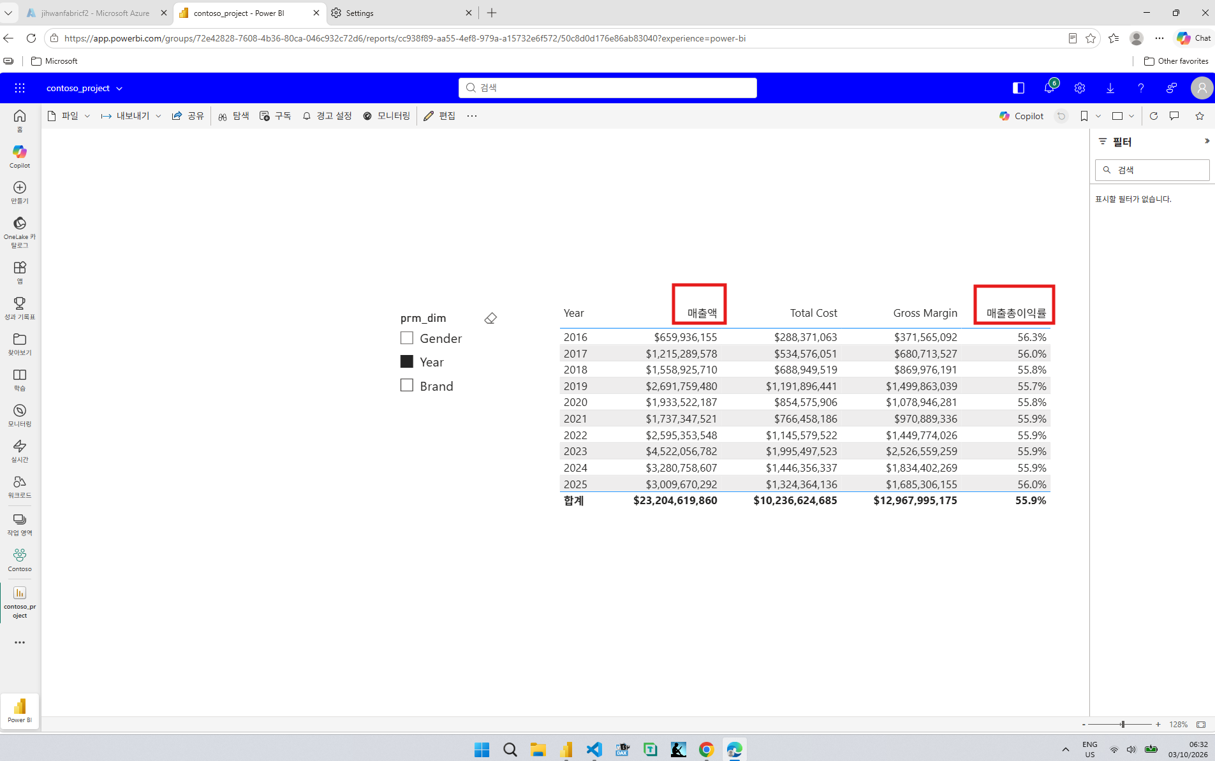The width and height of the screenshot is (1215, 761).
Task: Open the Learn (학습) book icon
Action: pos(20,379)
